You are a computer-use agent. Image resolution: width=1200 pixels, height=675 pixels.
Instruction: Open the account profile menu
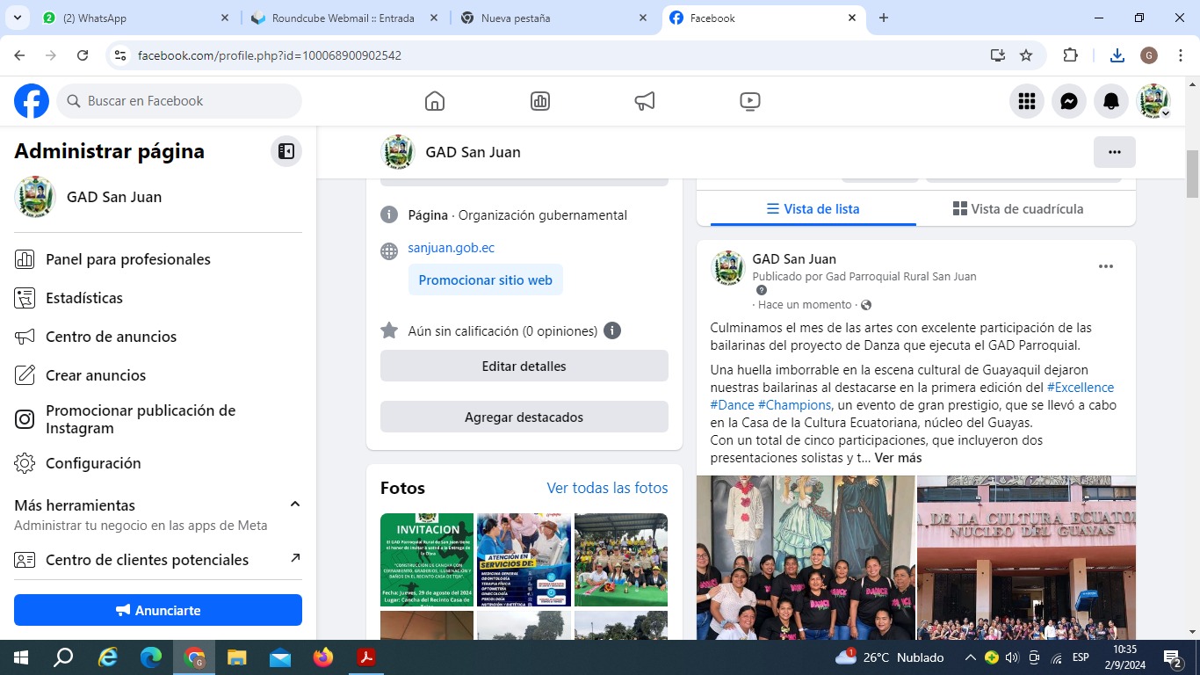(x=1153, y=101)
